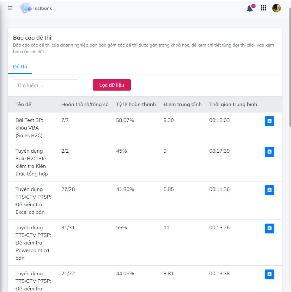Open chart for "Tuyển dụng Sale B2C" exam
The image size is (291, 292).
point(269,152)
